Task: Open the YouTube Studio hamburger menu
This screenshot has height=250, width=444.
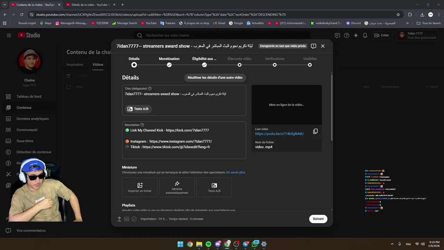Action: tap(9, 35)
